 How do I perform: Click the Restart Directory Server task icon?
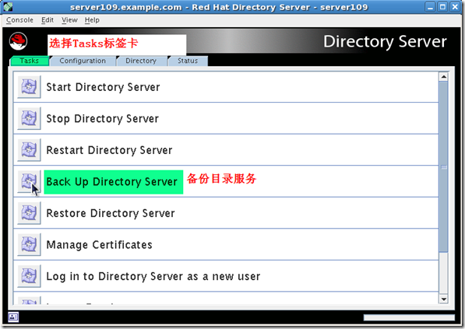click(29, 150)
